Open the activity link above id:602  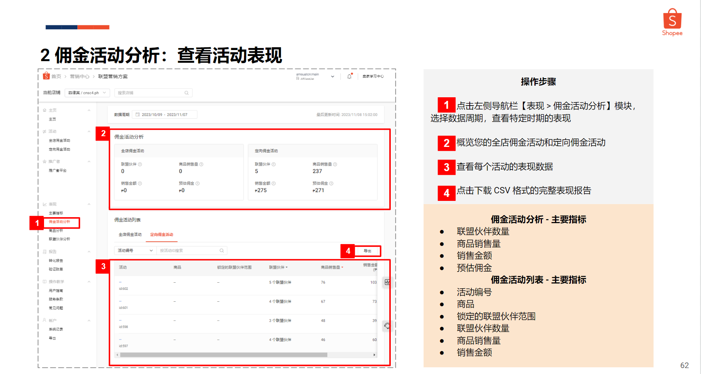coord(120,282)
